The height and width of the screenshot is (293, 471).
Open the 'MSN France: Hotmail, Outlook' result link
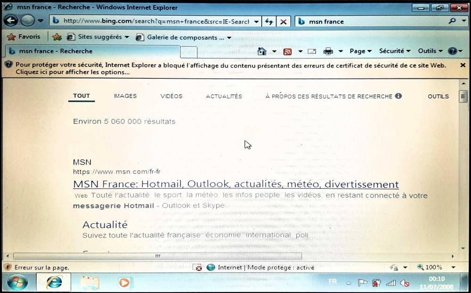236,184
